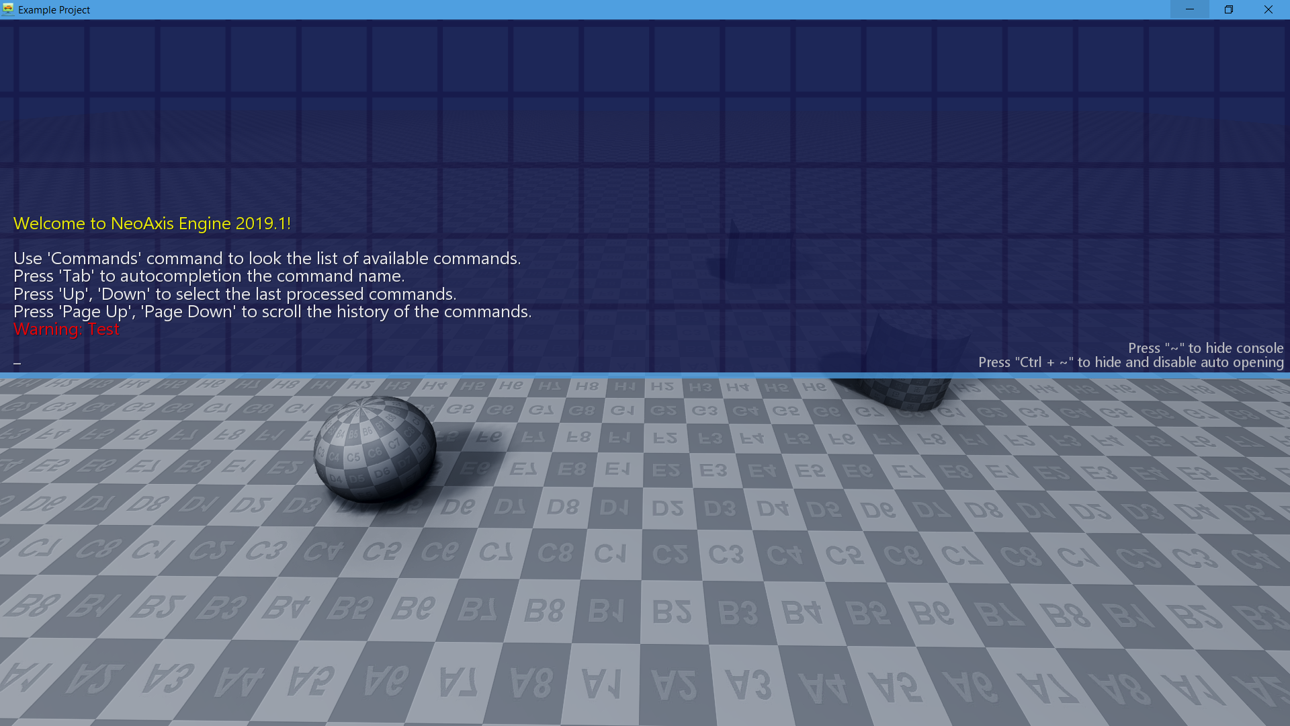The image size is (1290, 726).
Task: Click the light blue console bottom border
Action: point(645,375)
